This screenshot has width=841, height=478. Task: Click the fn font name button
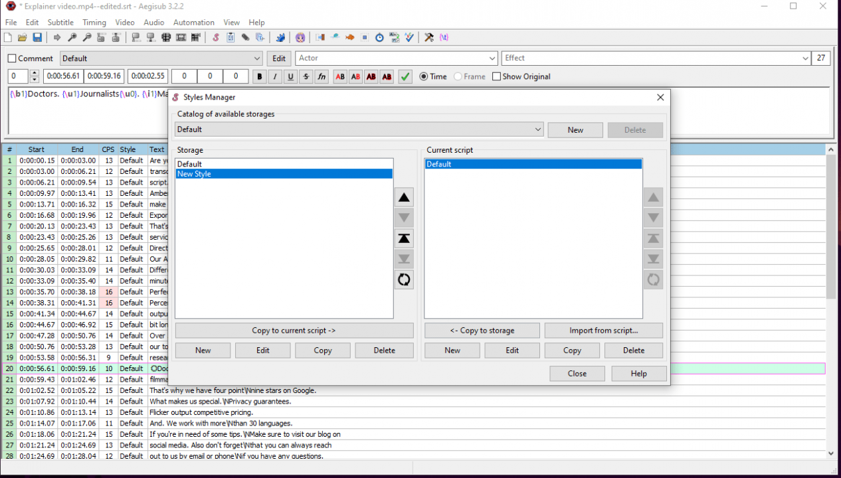(x=322, y=77)
